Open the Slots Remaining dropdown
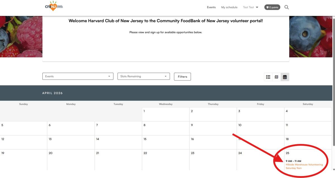335x178 pixels. pos(143,76)
